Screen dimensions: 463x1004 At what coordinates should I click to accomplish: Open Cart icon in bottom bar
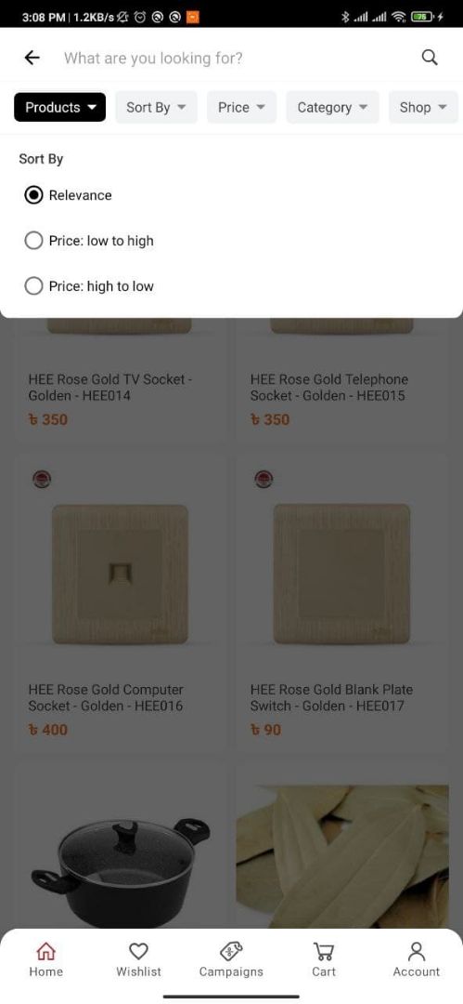(x=324, y=951)
